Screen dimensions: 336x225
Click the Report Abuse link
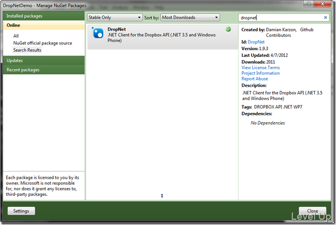click(255, 79)
